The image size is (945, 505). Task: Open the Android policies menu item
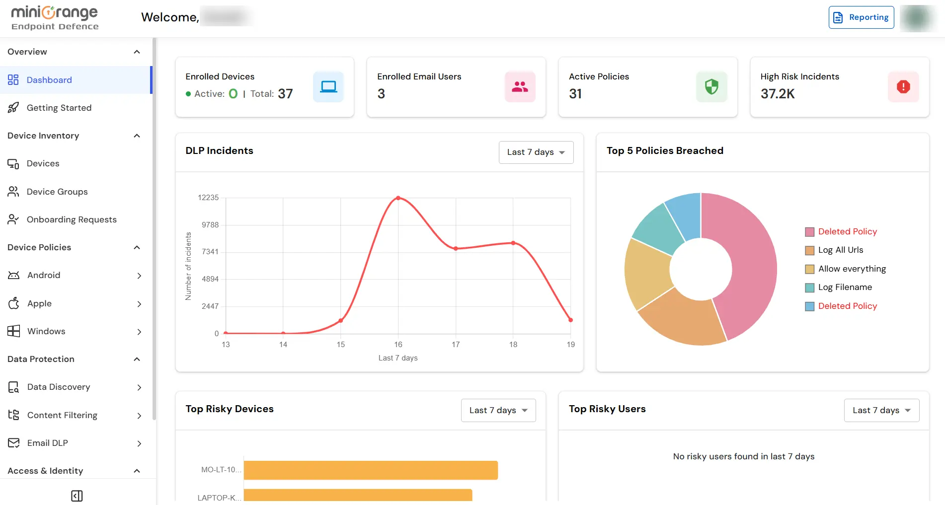pos(44,275)
